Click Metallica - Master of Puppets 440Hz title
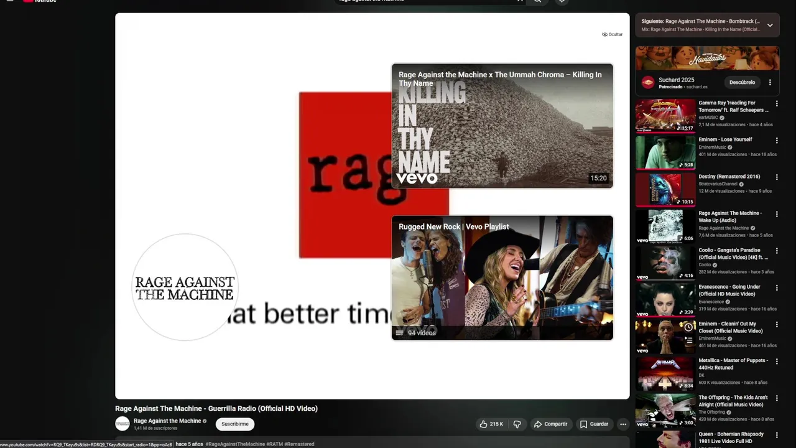 (x=733, y=363)
